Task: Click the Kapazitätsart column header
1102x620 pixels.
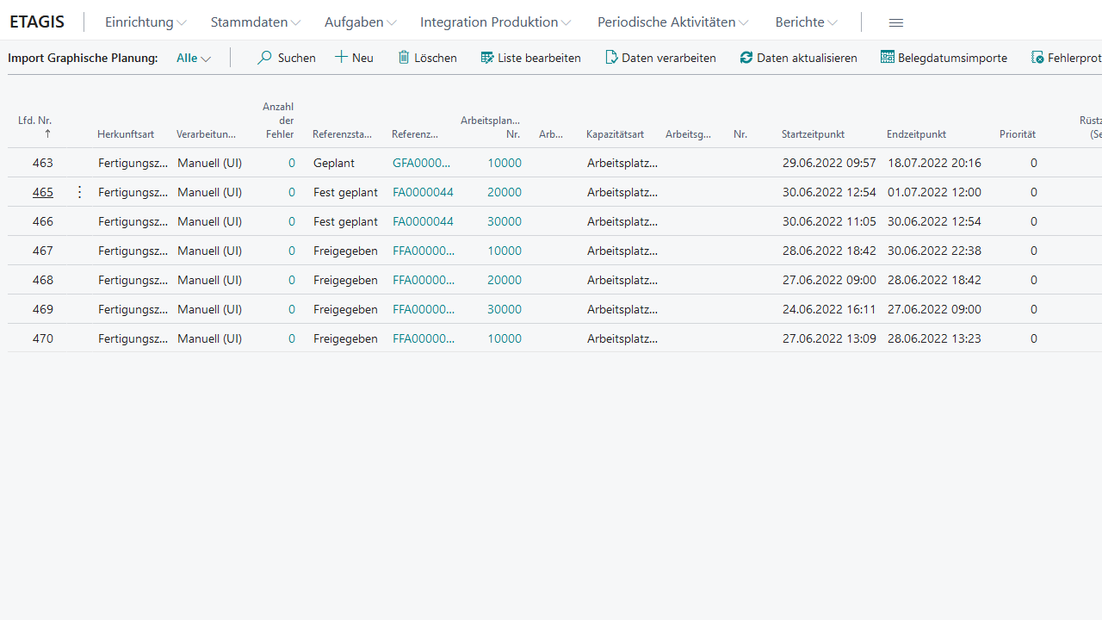Action: click(615, 134)
